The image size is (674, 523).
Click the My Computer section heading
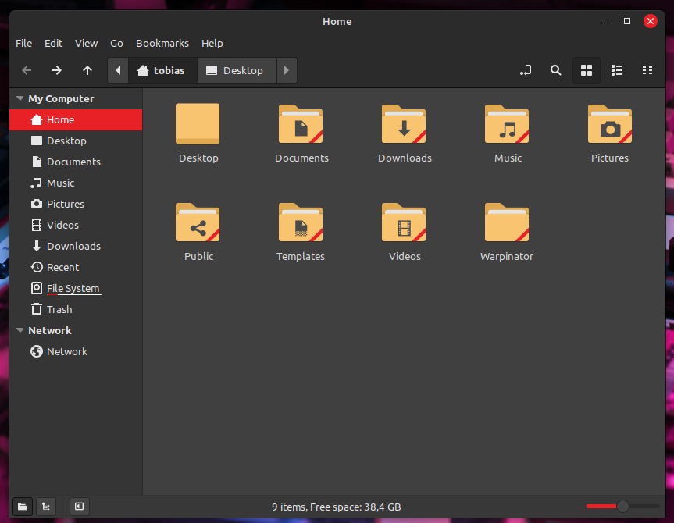(x=61, y=99)
